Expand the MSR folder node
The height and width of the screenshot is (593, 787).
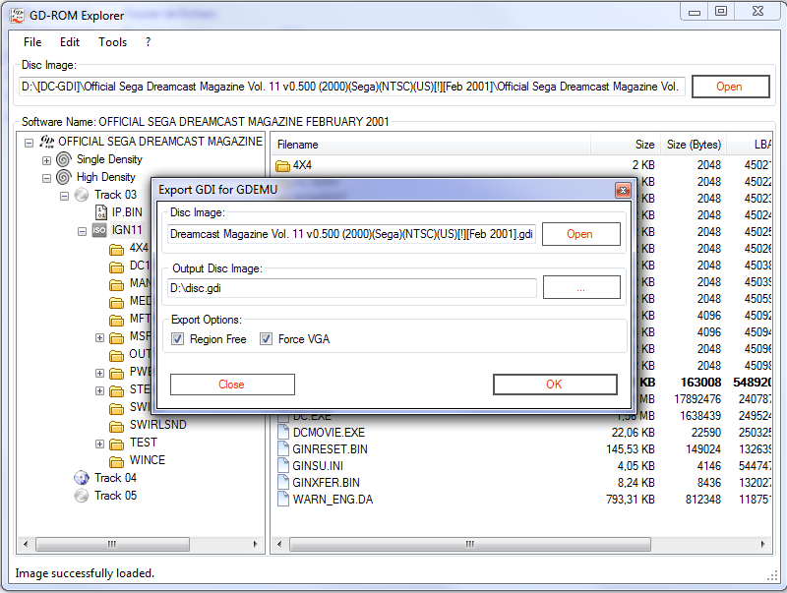coord(99,337)
